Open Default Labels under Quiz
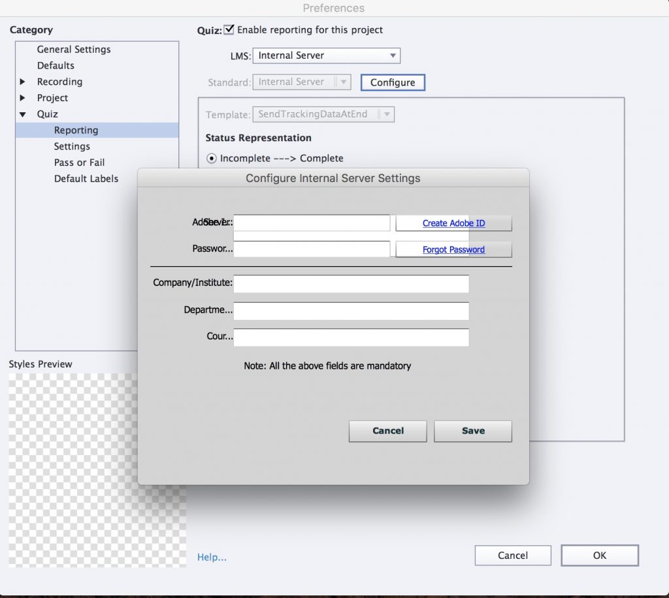Image resolution: width=669 pixels, height=598 pixels. (x=86, y=178)
